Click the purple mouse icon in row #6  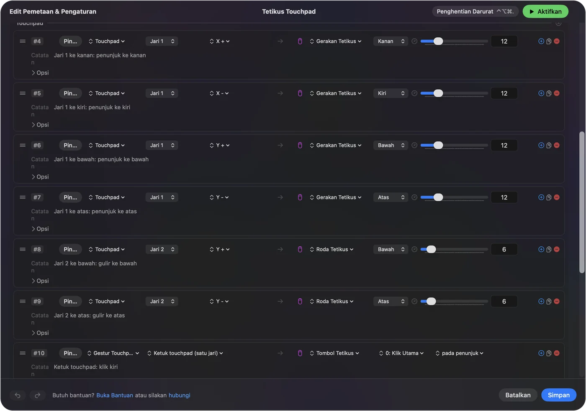(x=300, y=145)
